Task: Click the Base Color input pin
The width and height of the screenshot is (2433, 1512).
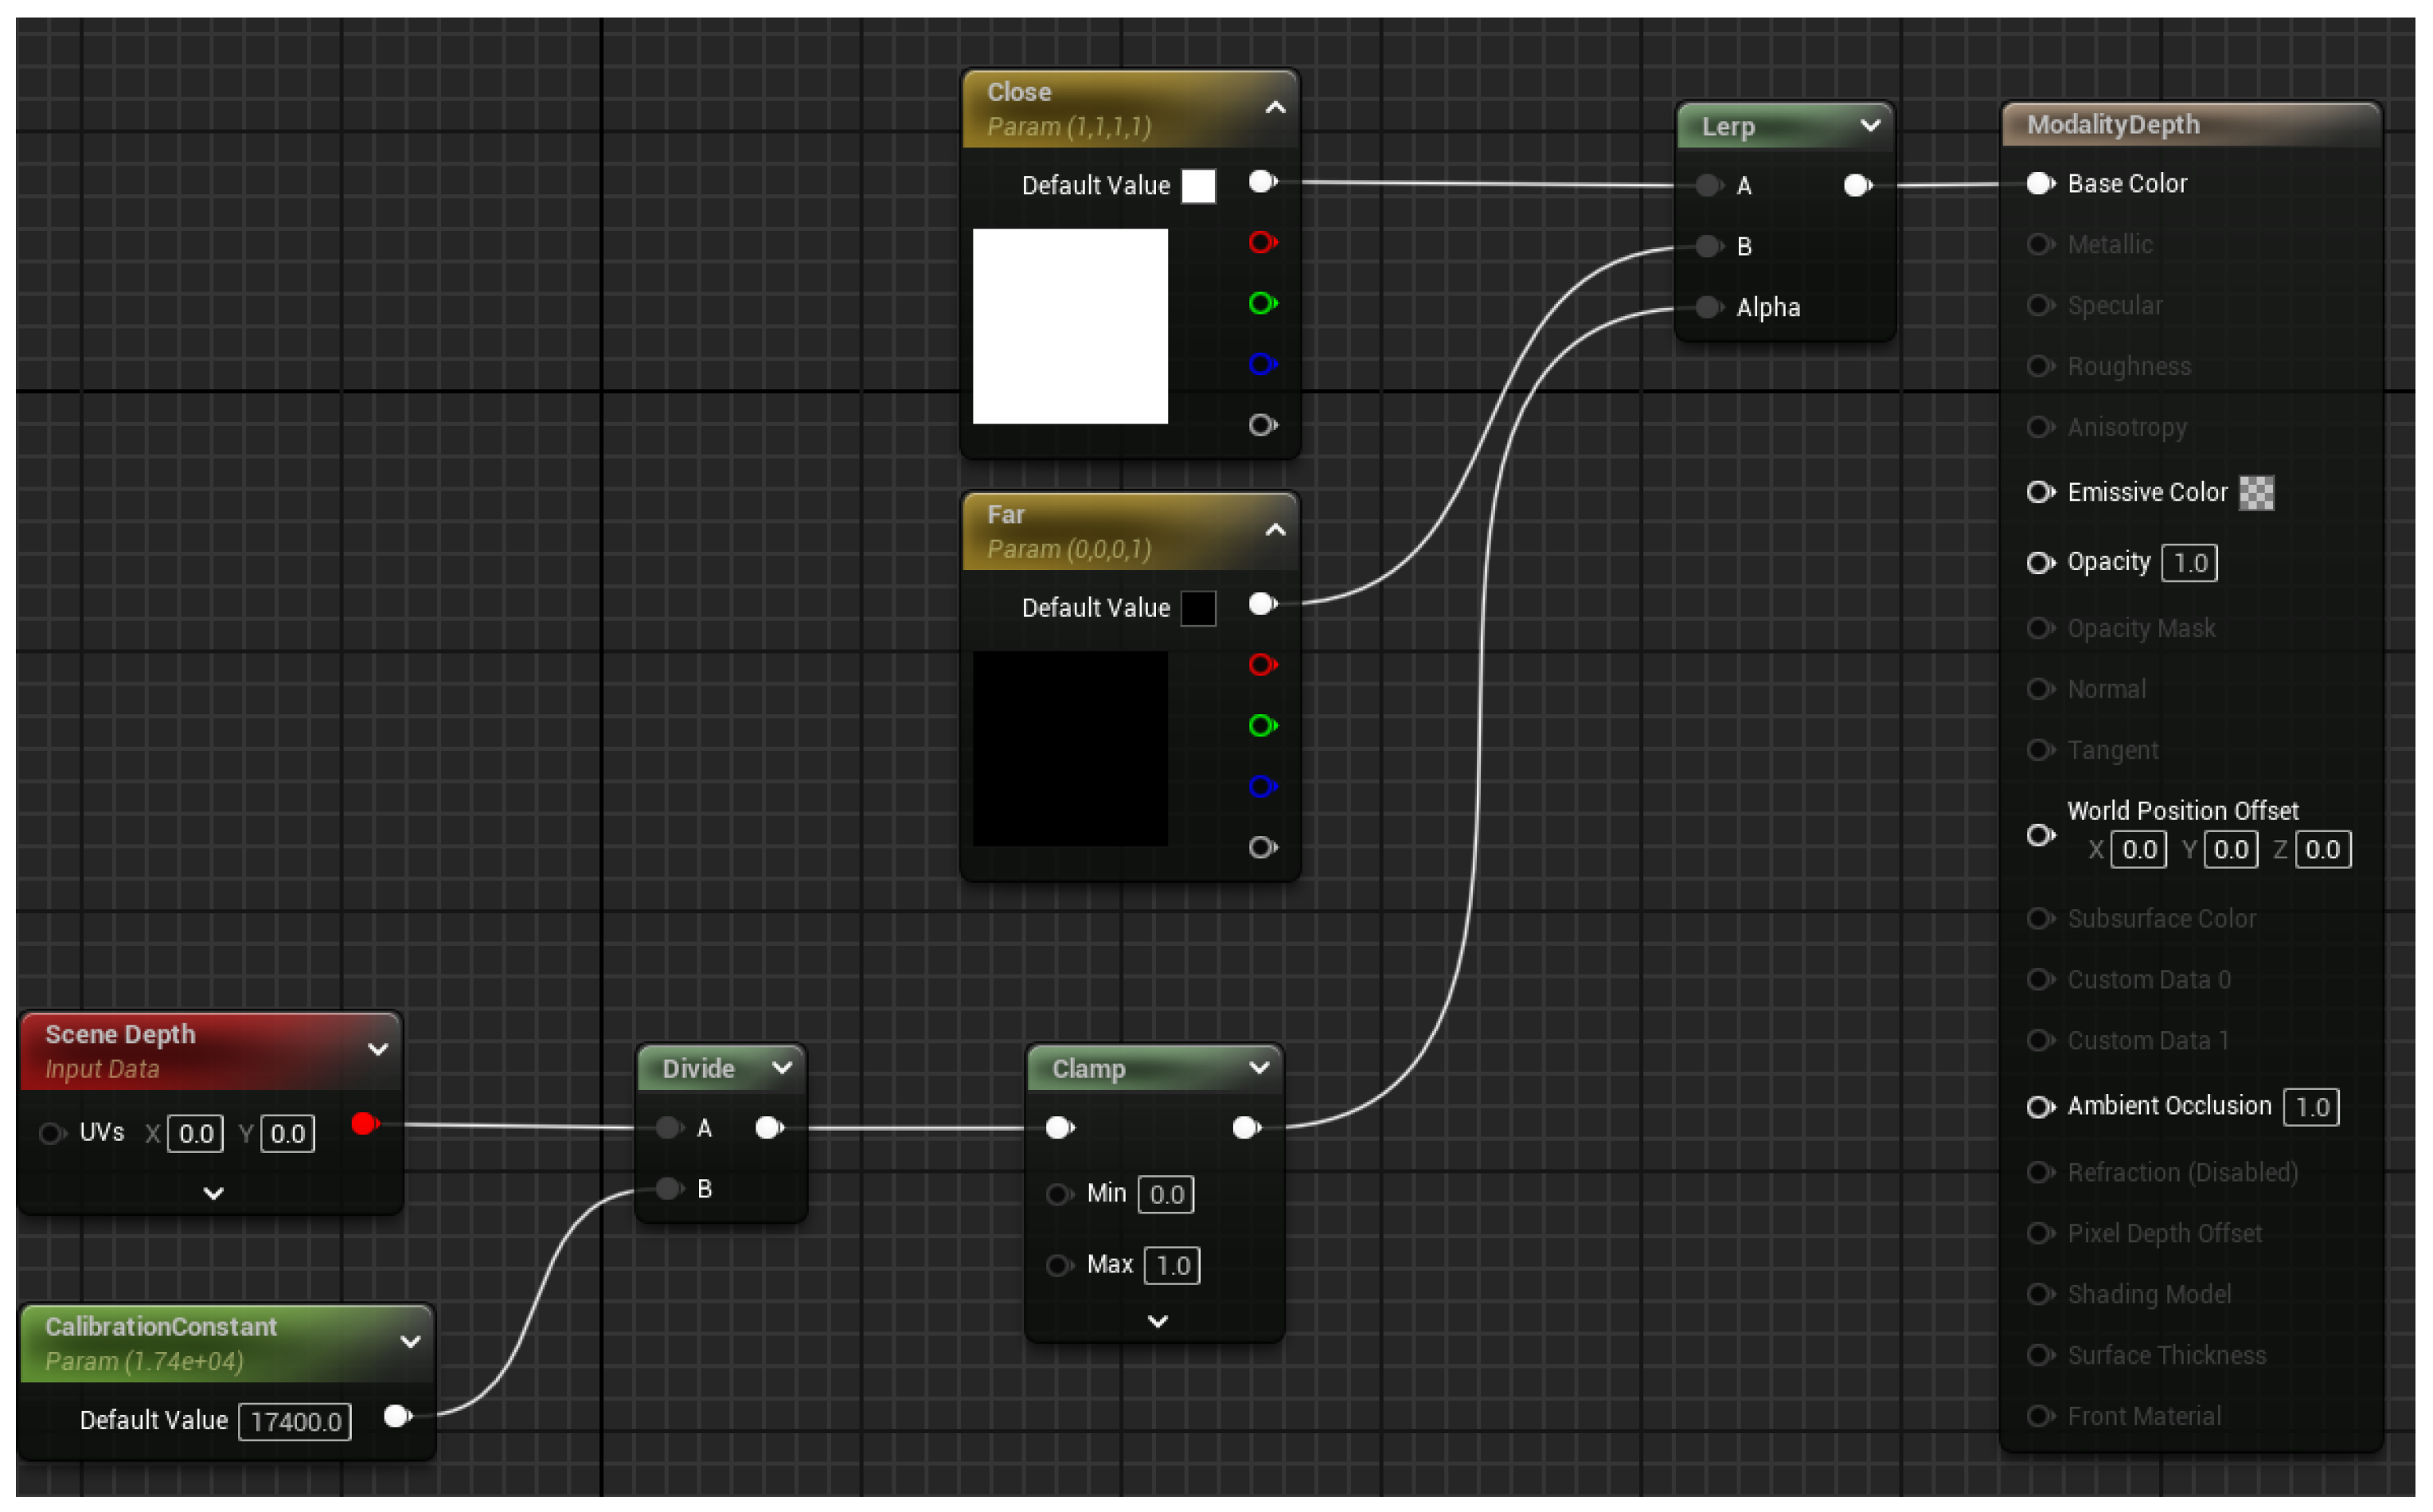Action: pyautogui.click(x=2039, y=184)
